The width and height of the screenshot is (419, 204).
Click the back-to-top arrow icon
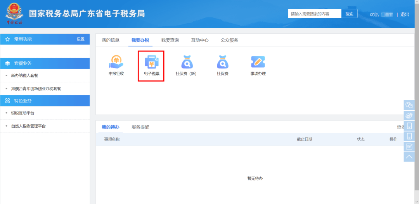click(409, 157)
